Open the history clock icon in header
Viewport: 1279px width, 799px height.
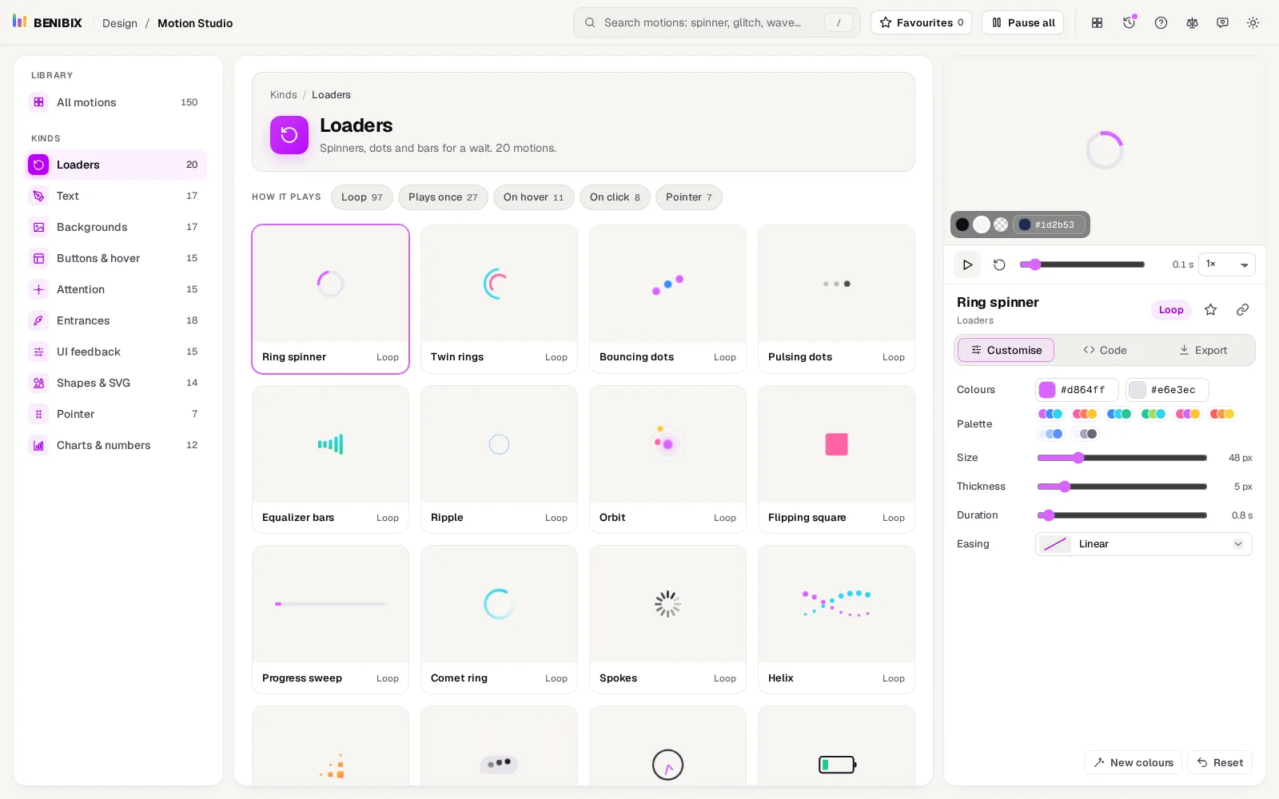pyautogui.click(x=1129, y=22)
